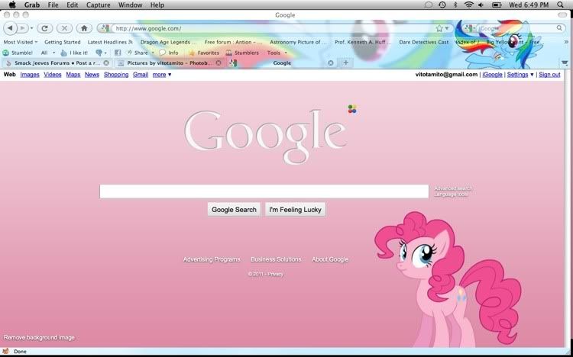
Task: Open the search engine selector dropdown
Action: 470,28
